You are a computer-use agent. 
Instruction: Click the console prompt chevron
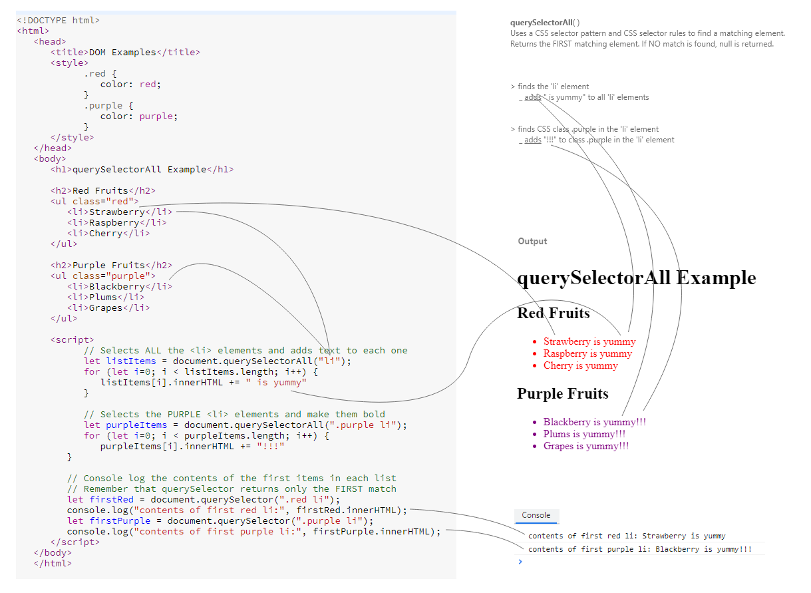tap(520, 562)
